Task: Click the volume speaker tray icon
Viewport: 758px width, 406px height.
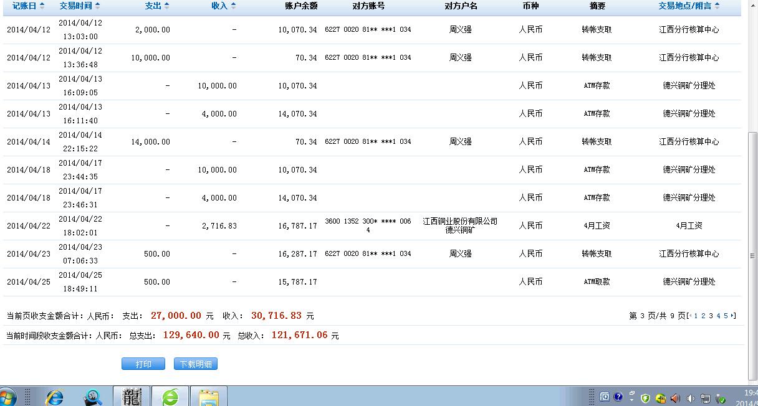Action: tap(691, 398)
